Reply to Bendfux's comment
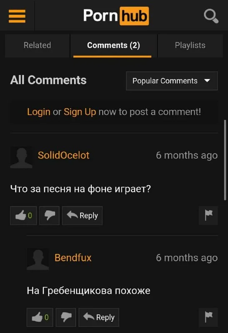 pyautogui.click(x=99, y=317)
